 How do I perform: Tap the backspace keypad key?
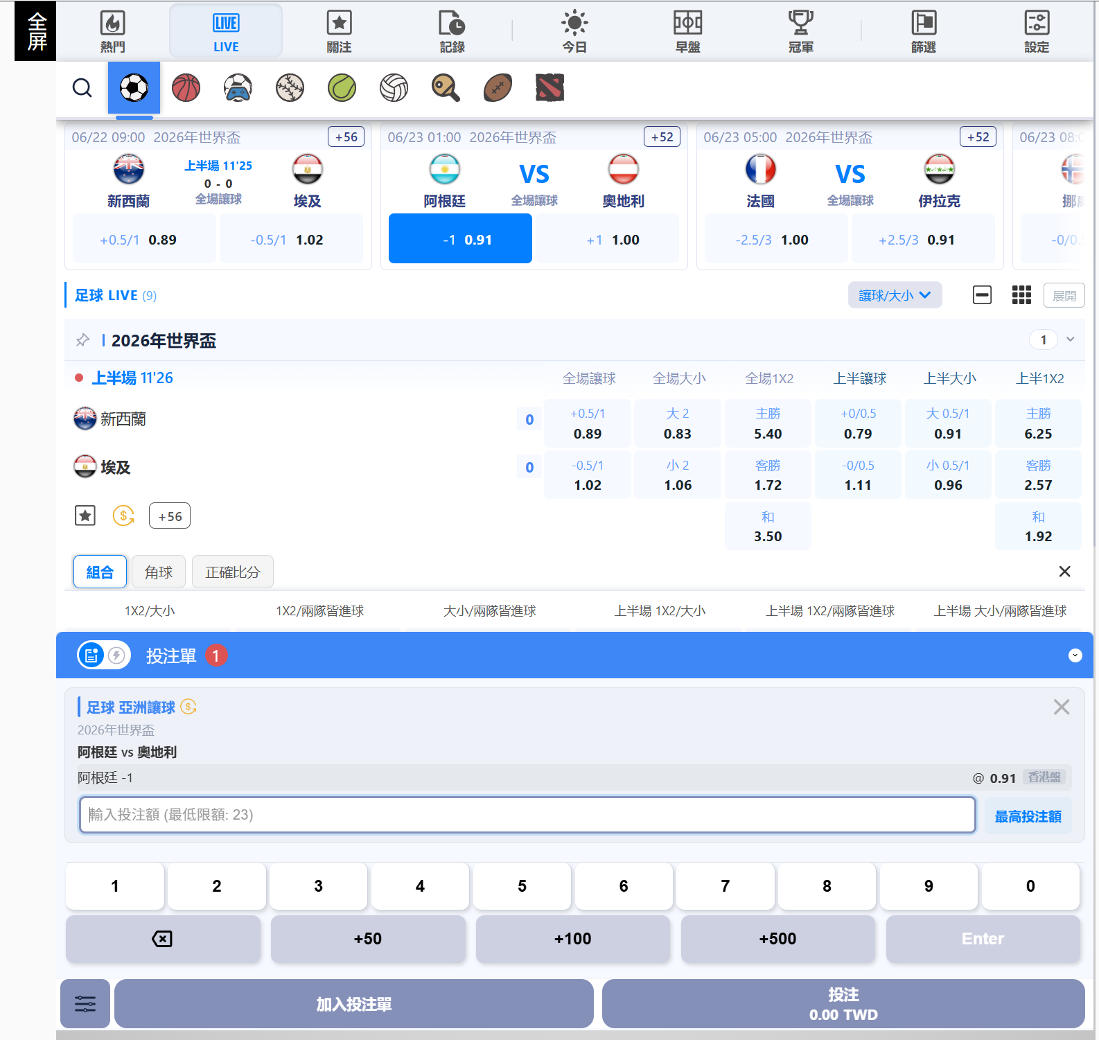pyautogui.click(x=163, y=938)
